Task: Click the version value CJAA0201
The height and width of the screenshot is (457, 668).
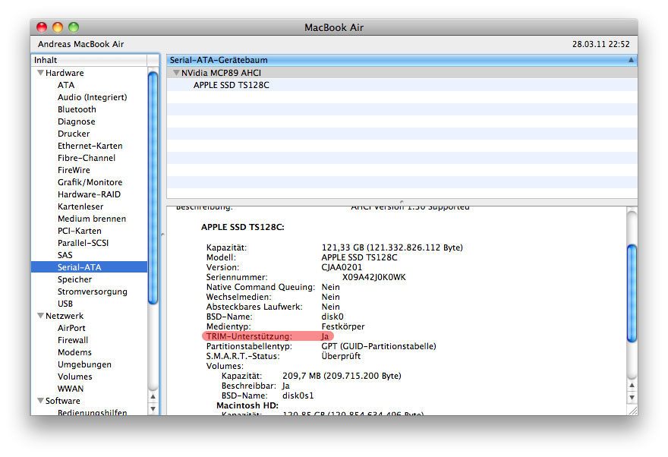Action: pyautogui.click(x=342, y=267)
